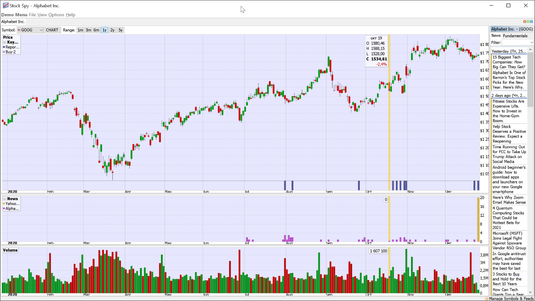
Task: Open the Demo Menu
Action: point(14,15)
